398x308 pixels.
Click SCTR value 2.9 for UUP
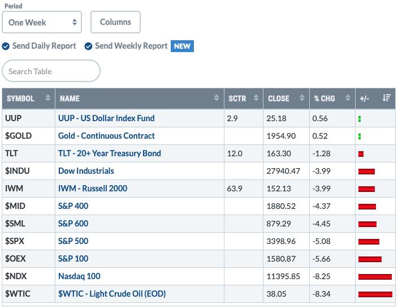point(232,118)
